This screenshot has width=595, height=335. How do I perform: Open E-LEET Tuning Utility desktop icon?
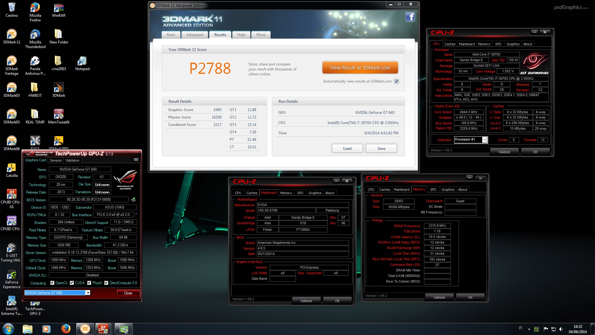pos(12,252)
